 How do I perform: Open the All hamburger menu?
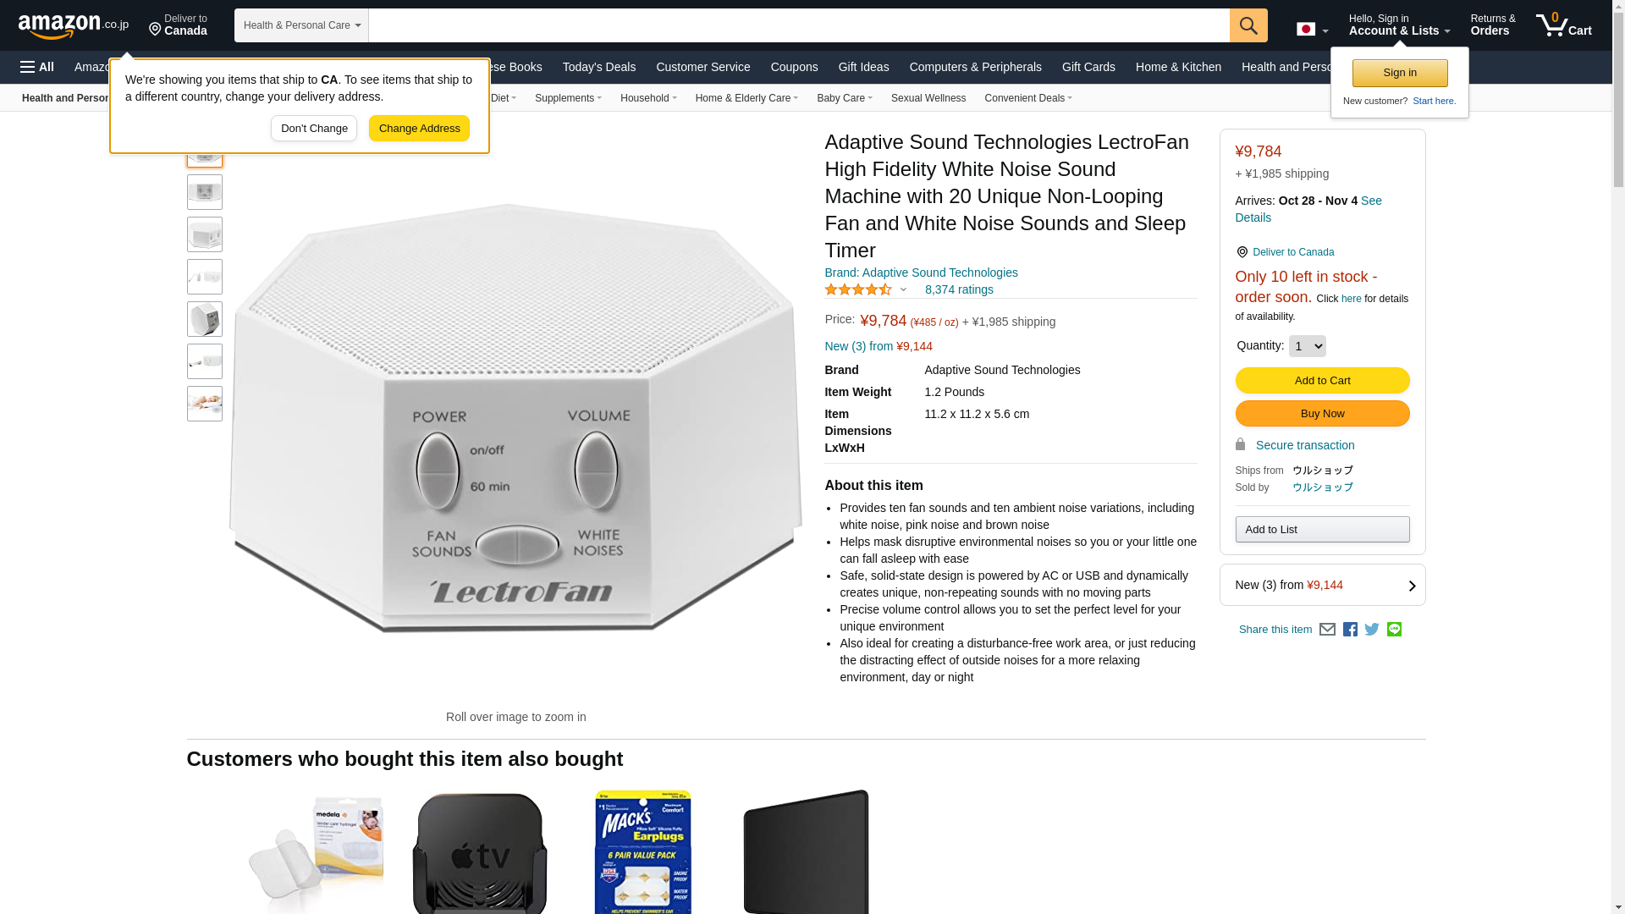pos(37,67)
